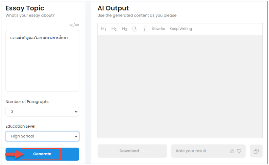
Task: Apply Heading 1 formatting
Action: tap(103, 29)
